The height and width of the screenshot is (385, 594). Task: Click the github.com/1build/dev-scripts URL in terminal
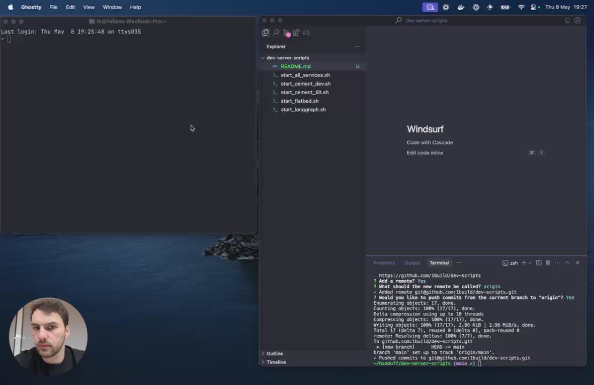click(x=430, y=275)
